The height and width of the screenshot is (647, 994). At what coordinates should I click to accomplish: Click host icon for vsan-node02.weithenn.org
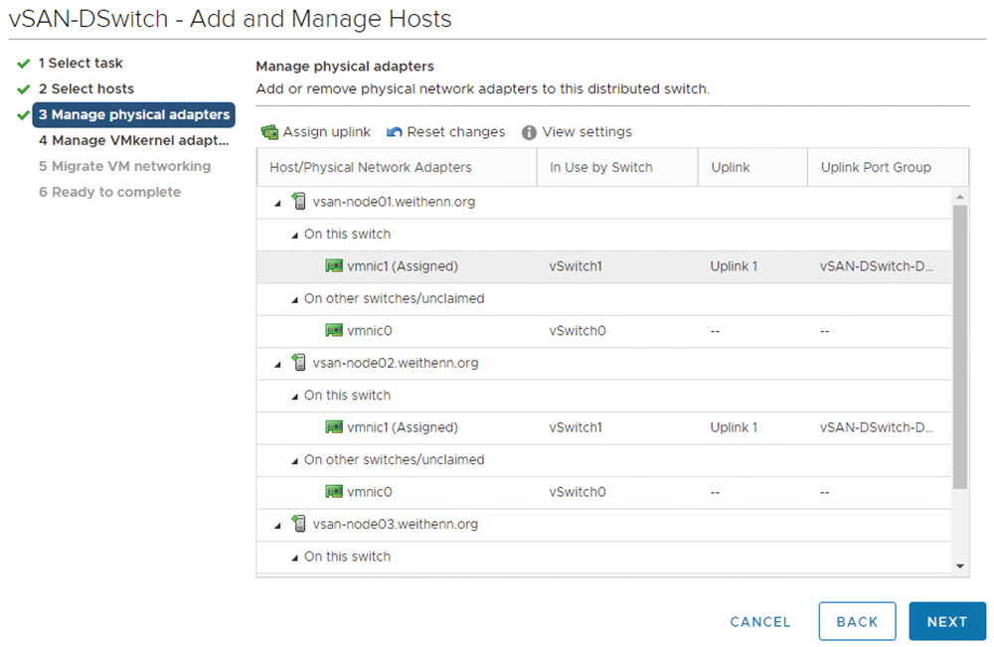coord(298,363)
